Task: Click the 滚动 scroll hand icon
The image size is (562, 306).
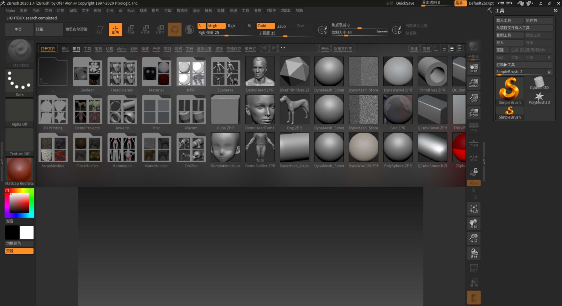Action: coord(474,68)
